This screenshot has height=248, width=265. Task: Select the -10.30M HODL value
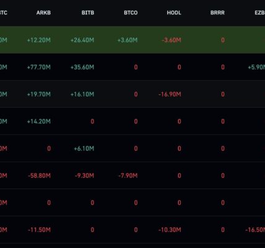[x=170, y=230]
